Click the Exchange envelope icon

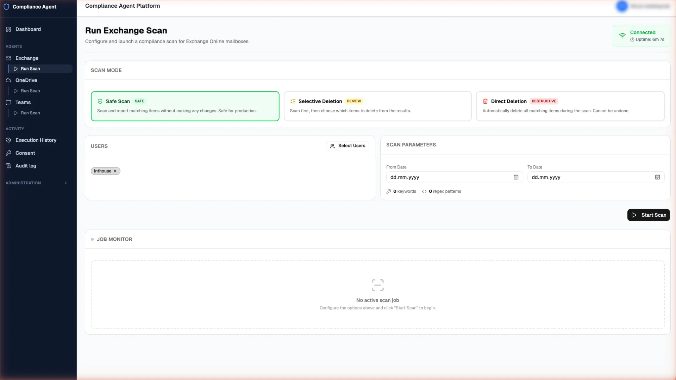(8, 58)
